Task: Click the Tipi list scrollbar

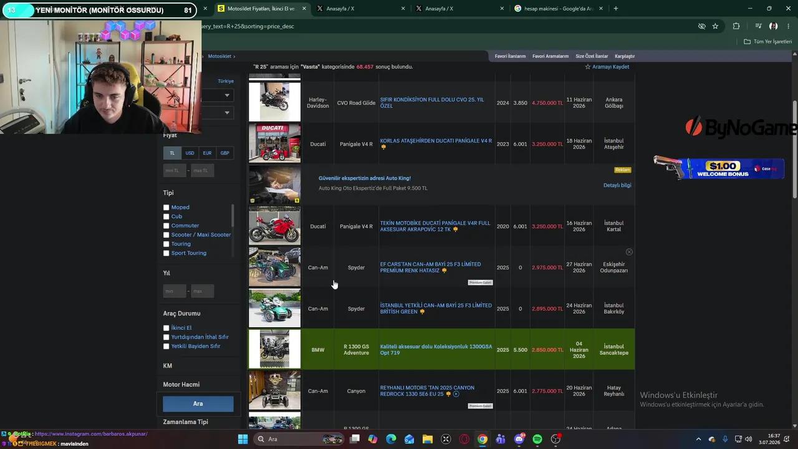Action: point(233,215)
